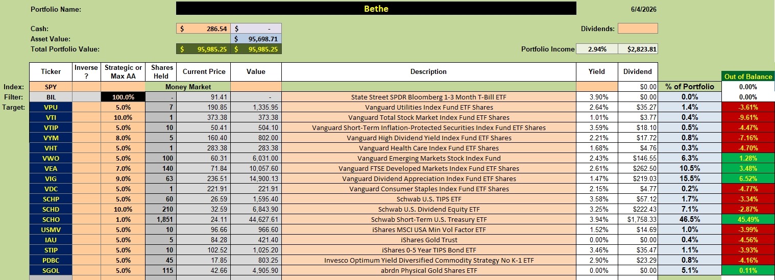Click the Strategic or Max AA header
This screenshot has height=280, width=775.
tap(123, 72)
